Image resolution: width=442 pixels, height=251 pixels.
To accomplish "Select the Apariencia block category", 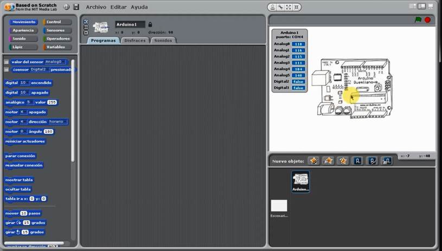I will [23, 30].
